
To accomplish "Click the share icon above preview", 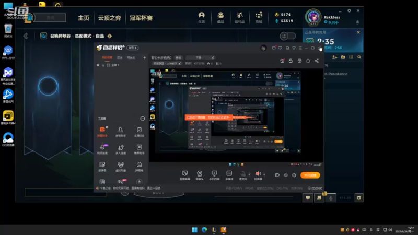I will pos(317,61).
